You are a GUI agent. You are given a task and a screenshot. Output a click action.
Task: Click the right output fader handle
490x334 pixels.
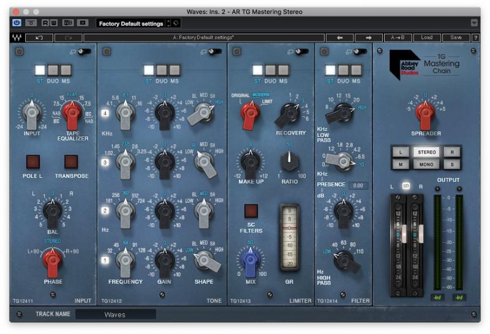click(x=420, y=234)
